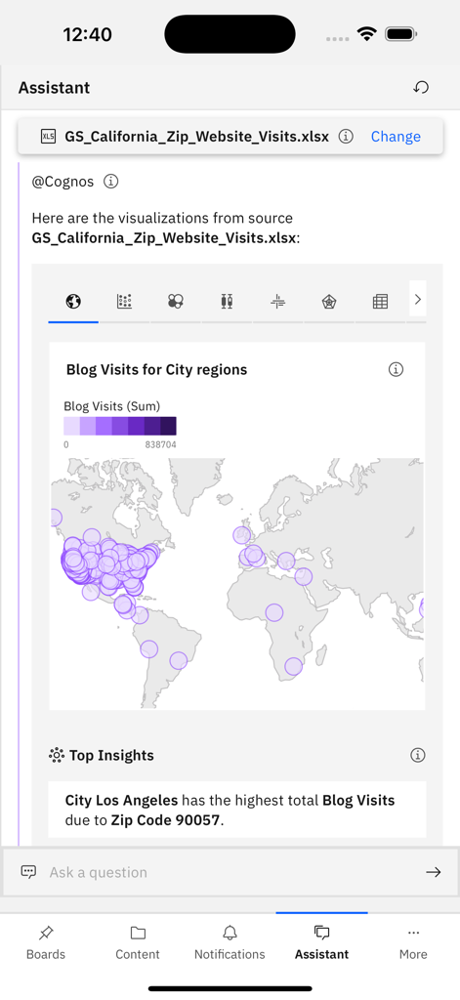This screenshot has height=1000, width=460.
Task: Open the More menu tab
Action: tap(413, 943)
